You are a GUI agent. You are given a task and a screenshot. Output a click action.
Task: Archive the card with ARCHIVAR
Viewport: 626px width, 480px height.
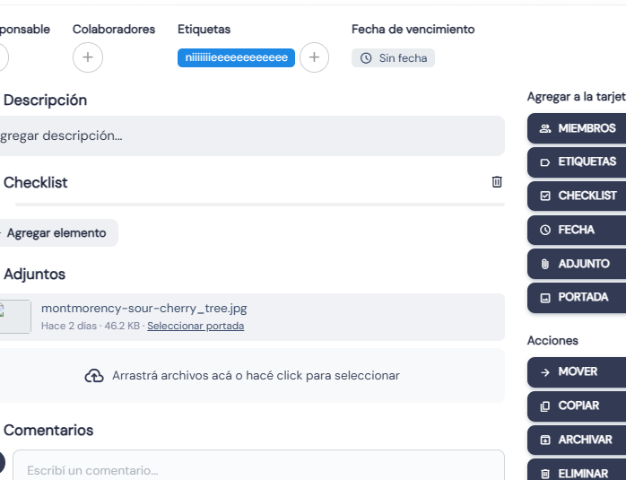click(x=577, y=440)
